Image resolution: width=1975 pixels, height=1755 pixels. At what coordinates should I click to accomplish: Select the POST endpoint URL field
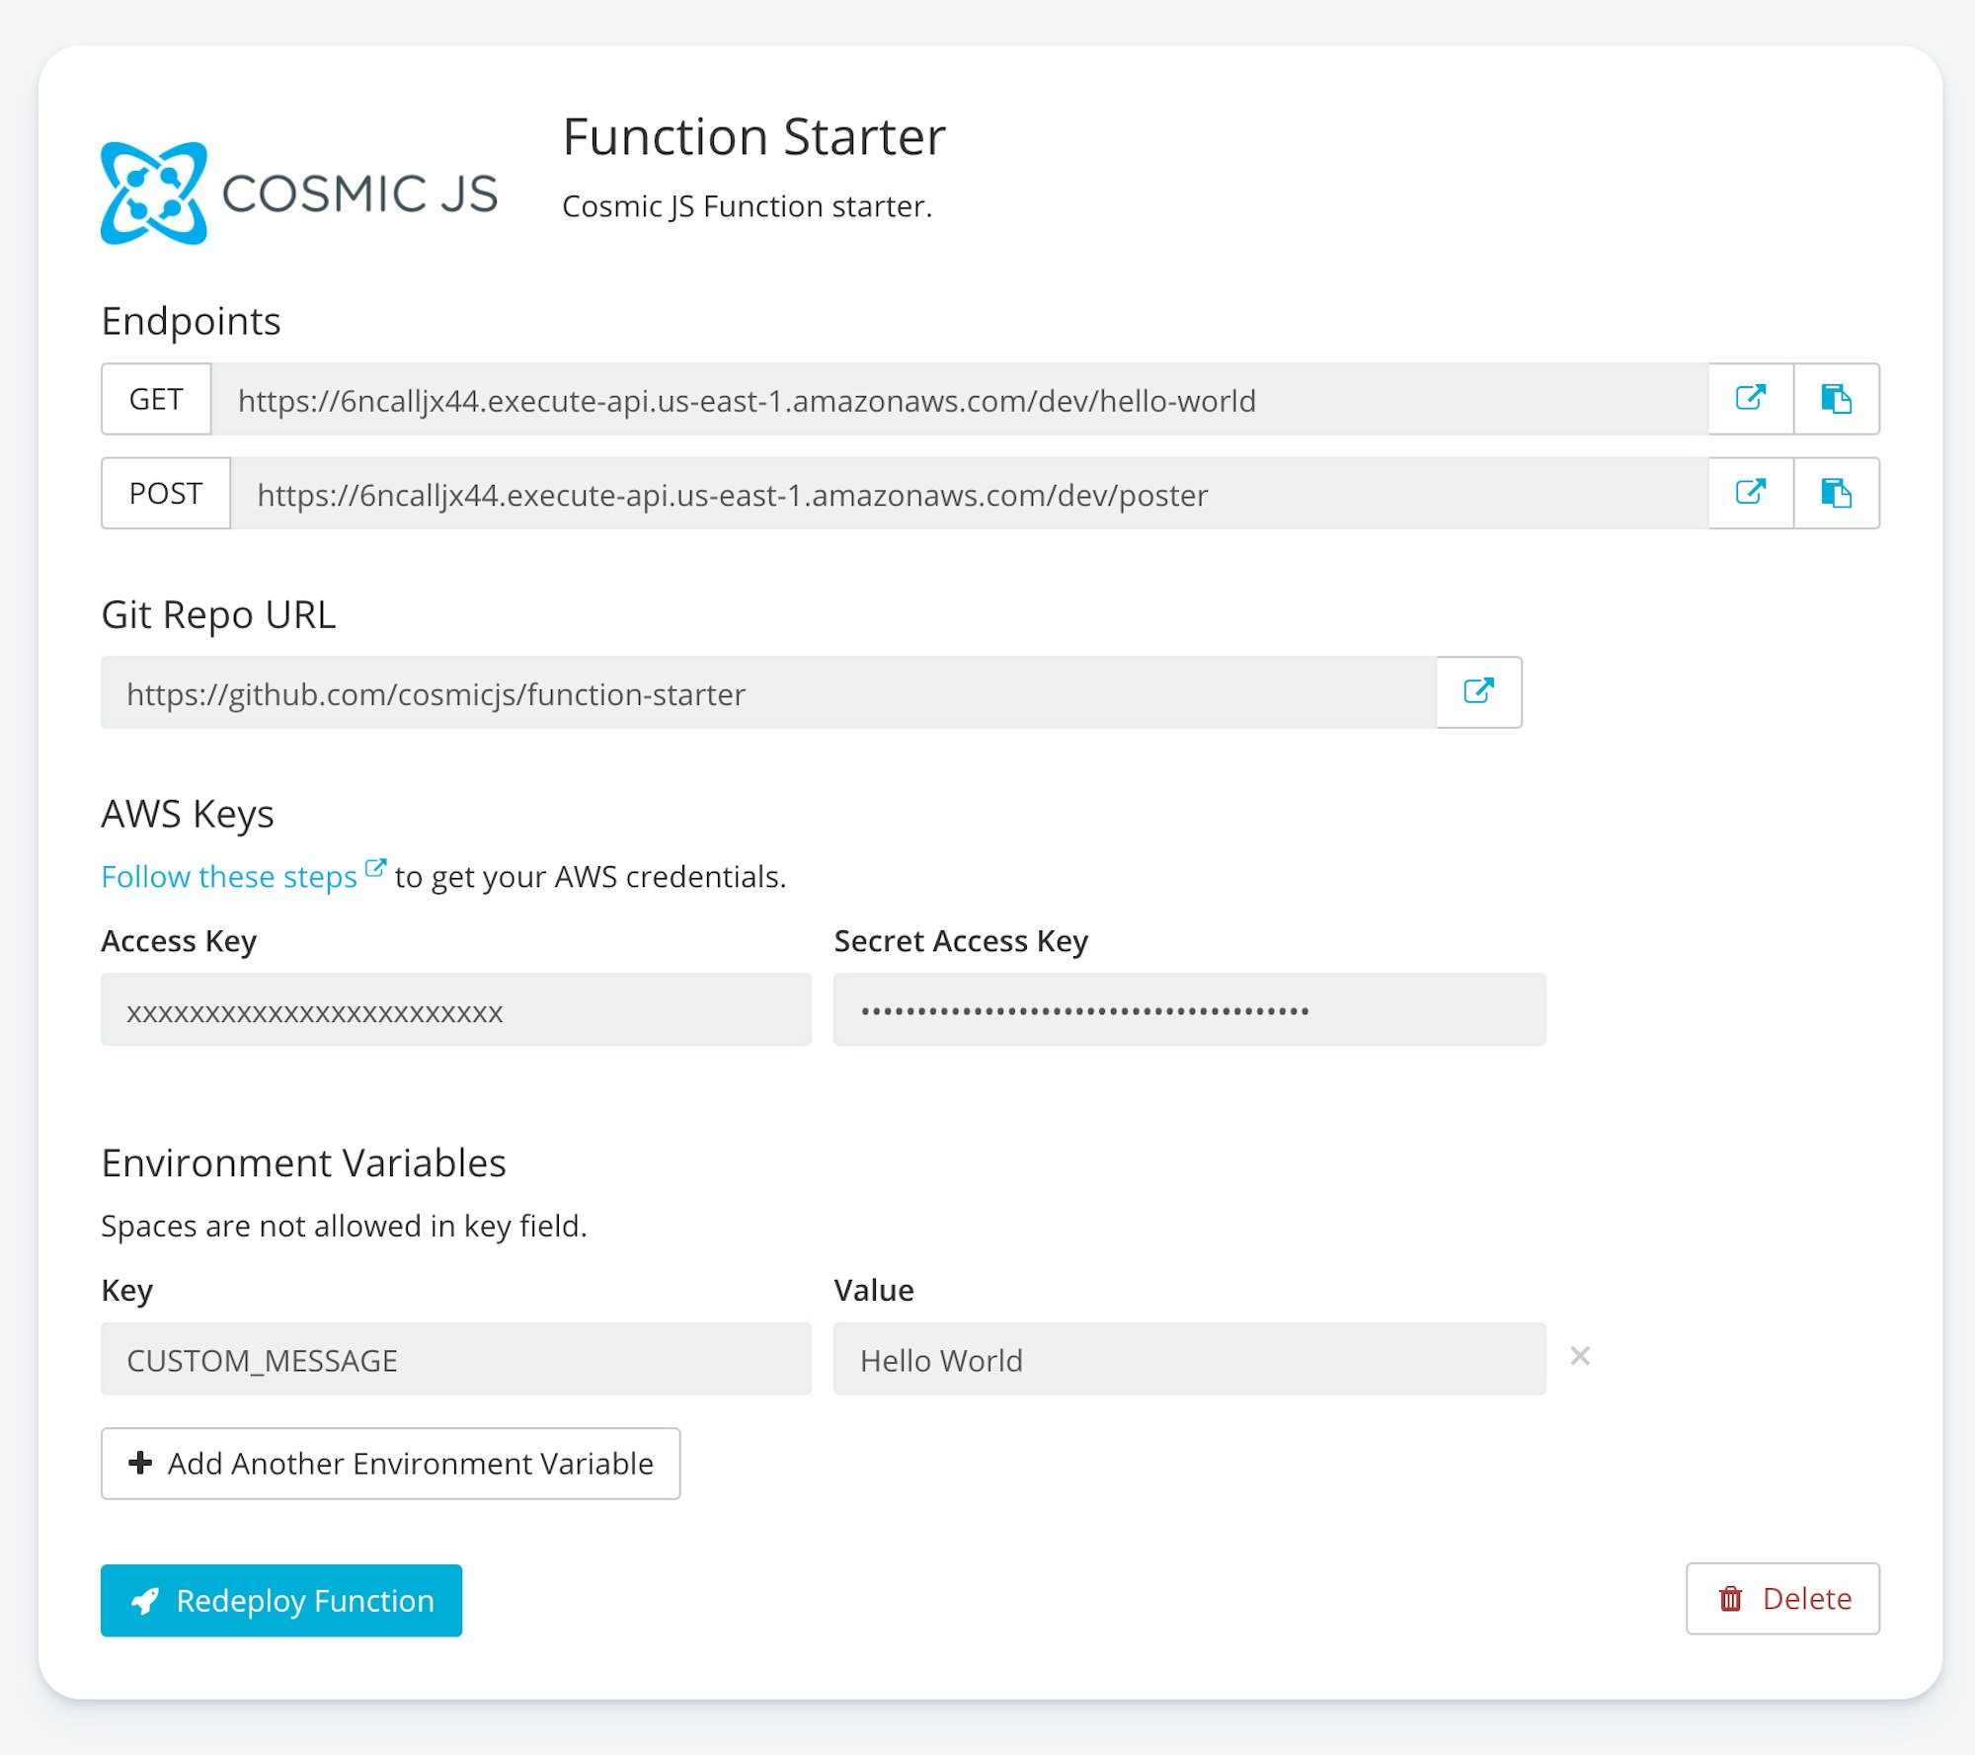[x=968, y=494]
